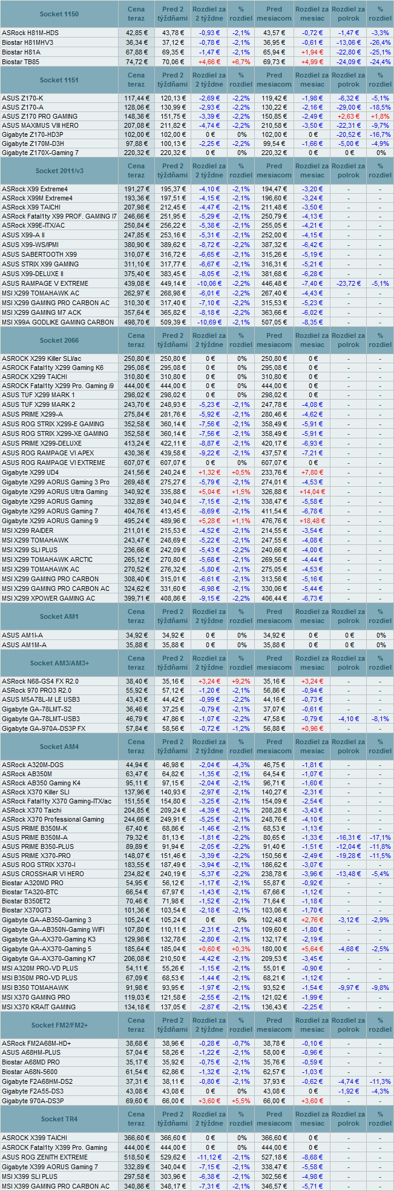Select Pred mesiacom header in Socket TR4 section
Viewport: 394px width, 1191px height.
coord(274,1119)
